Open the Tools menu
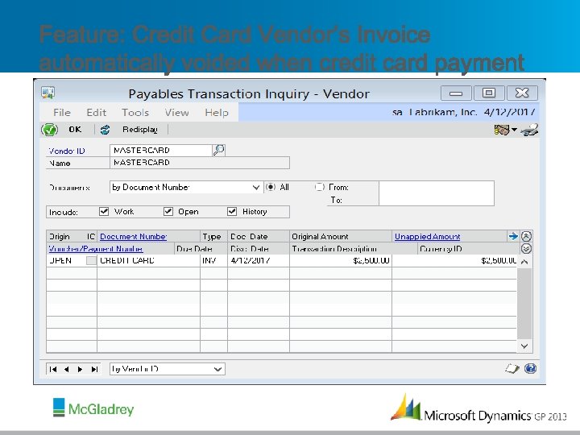Screen dimensions: 580x435 135,113
